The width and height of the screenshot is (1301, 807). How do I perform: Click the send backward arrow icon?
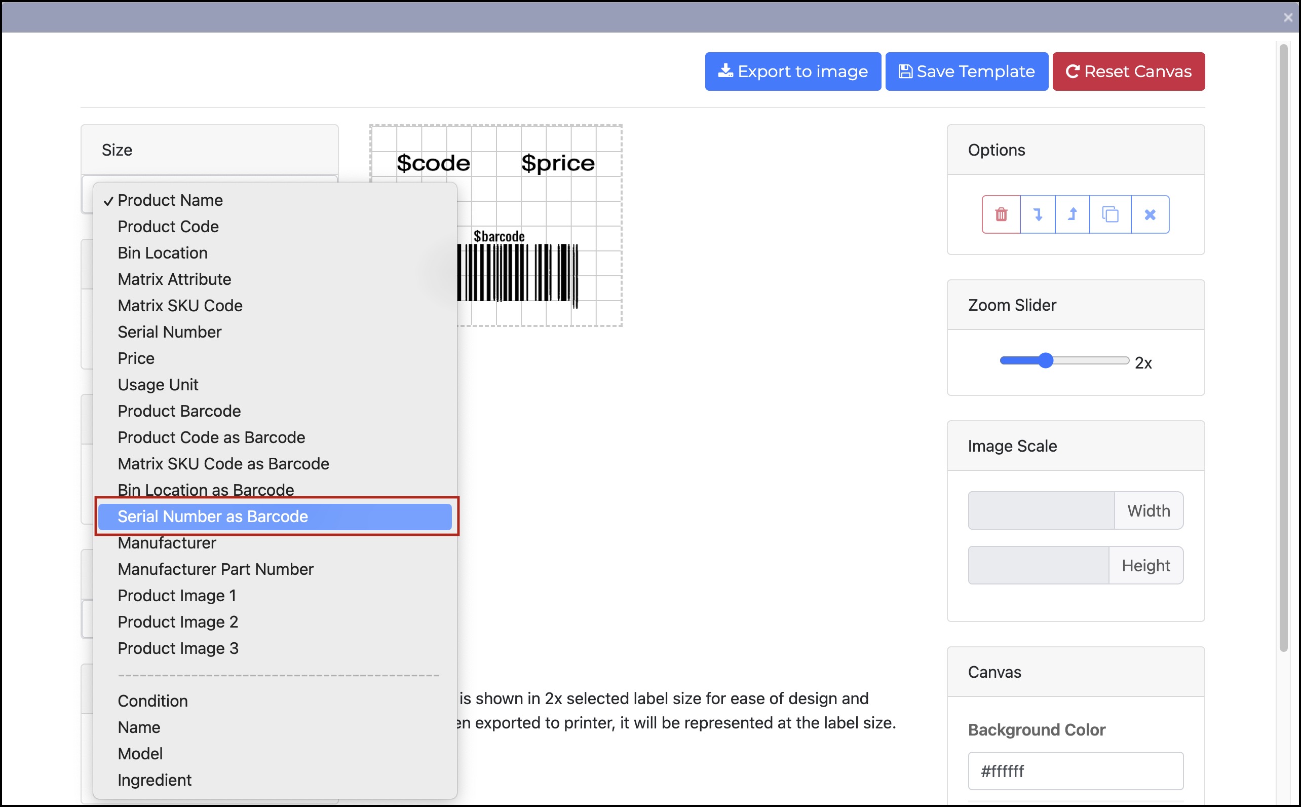[x=1038, y=214]
